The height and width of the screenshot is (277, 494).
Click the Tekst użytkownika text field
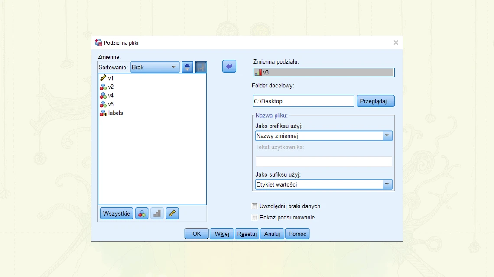(324, 162)
